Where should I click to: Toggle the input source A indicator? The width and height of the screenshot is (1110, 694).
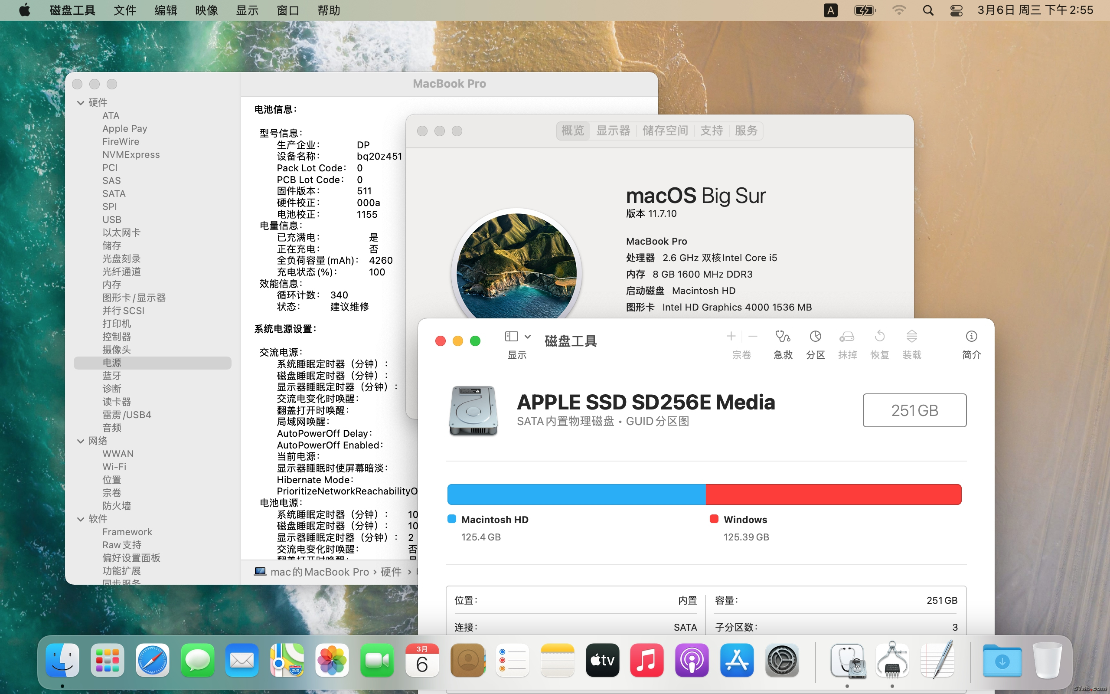coord(830,10)
